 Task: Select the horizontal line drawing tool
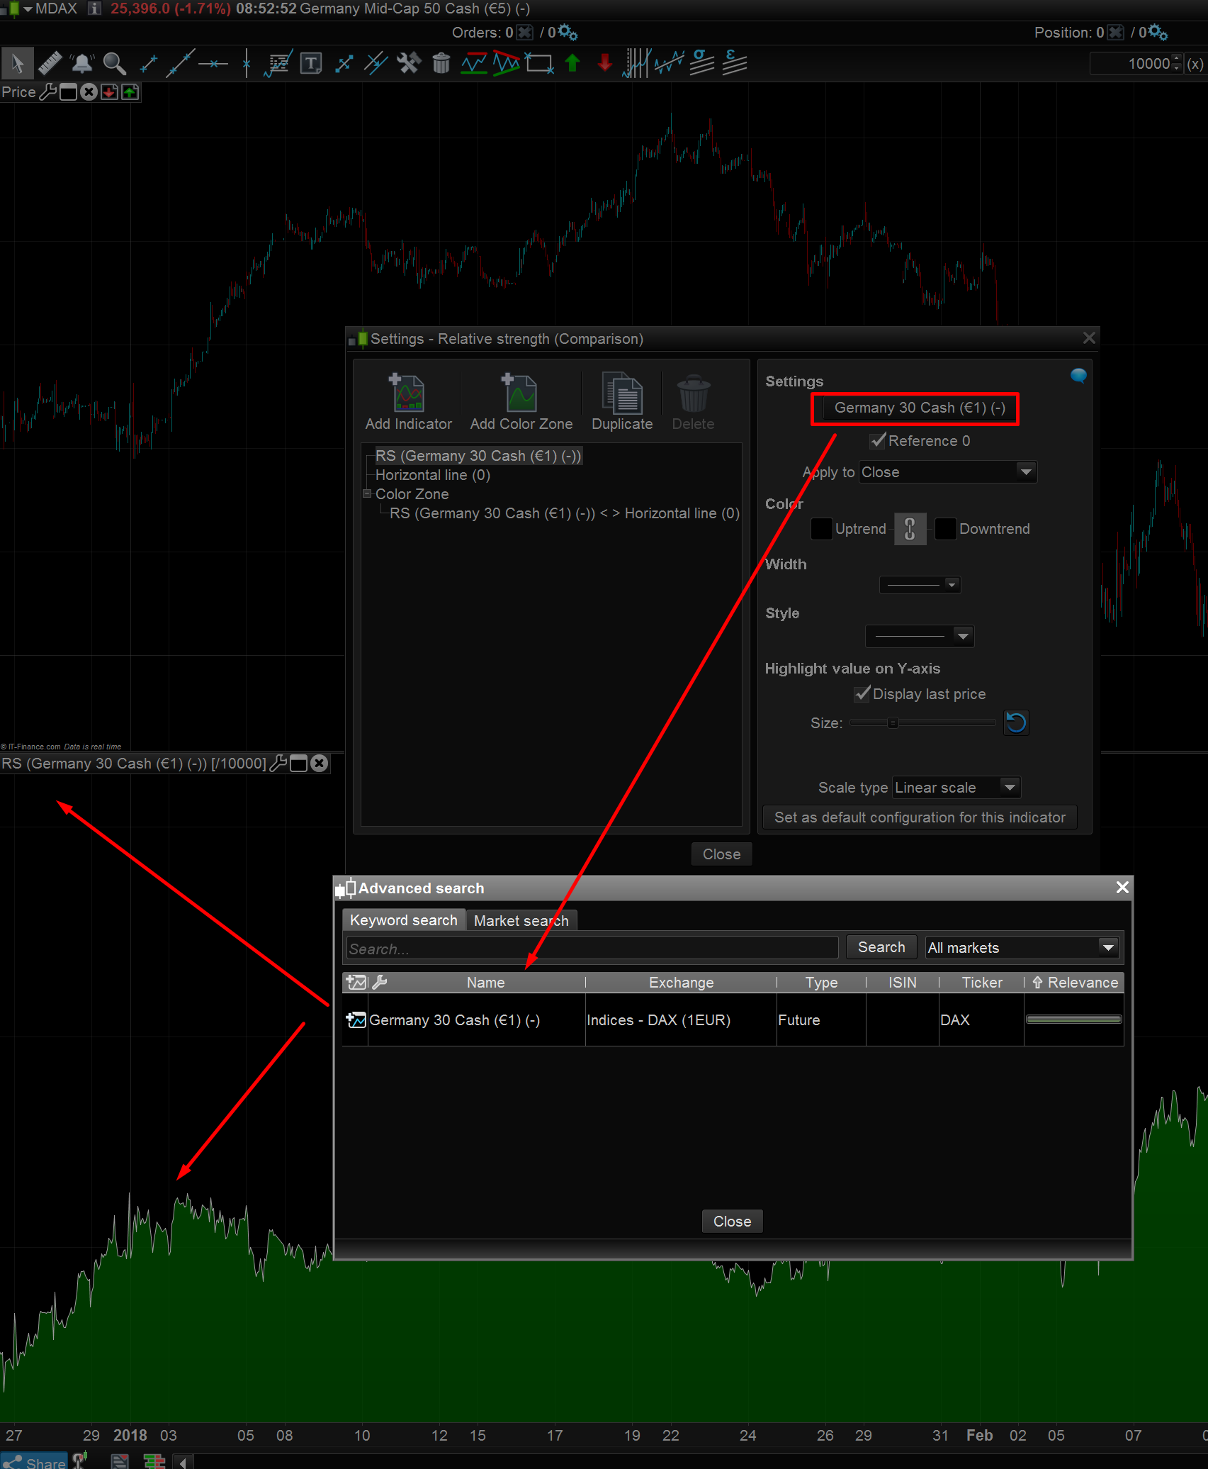point(213,64)
